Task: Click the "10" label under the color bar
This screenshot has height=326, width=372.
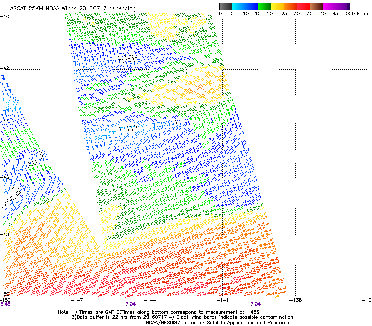Action: click(246, 14)
